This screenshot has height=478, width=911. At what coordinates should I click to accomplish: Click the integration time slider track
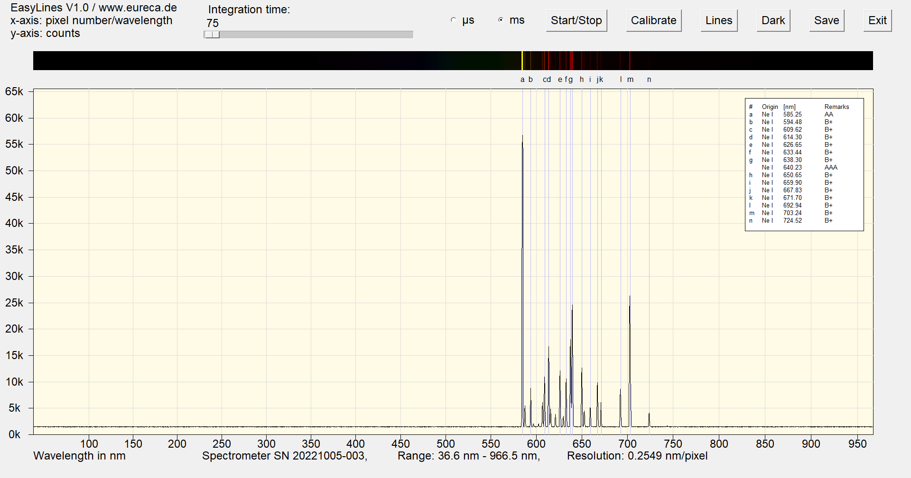(308, 35)
